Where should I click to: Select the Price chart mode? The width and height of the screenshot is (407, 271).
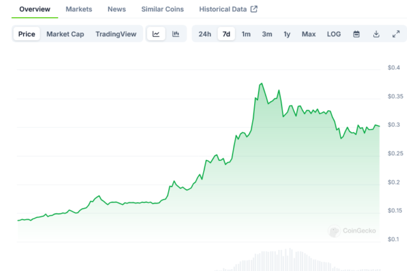point(26,34)
